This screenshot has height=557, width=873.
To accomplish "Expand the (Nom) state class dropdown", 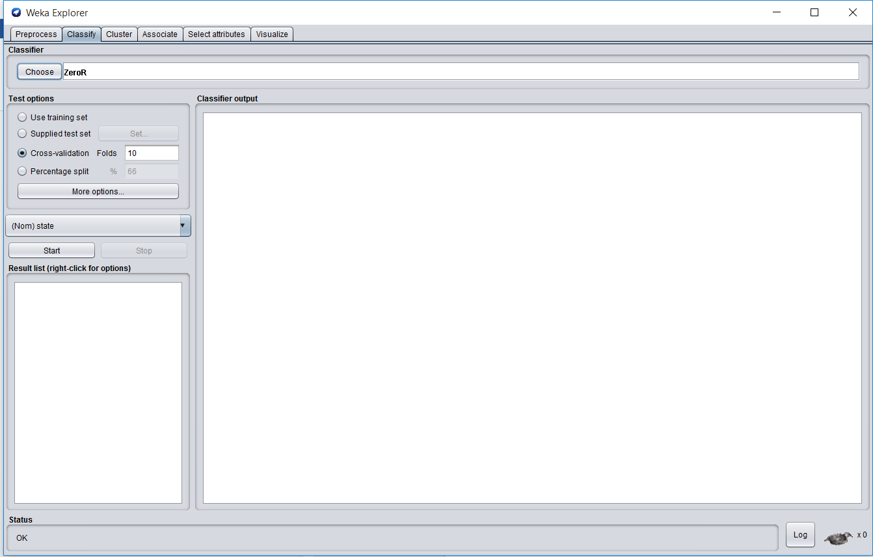I will point(98,226).
